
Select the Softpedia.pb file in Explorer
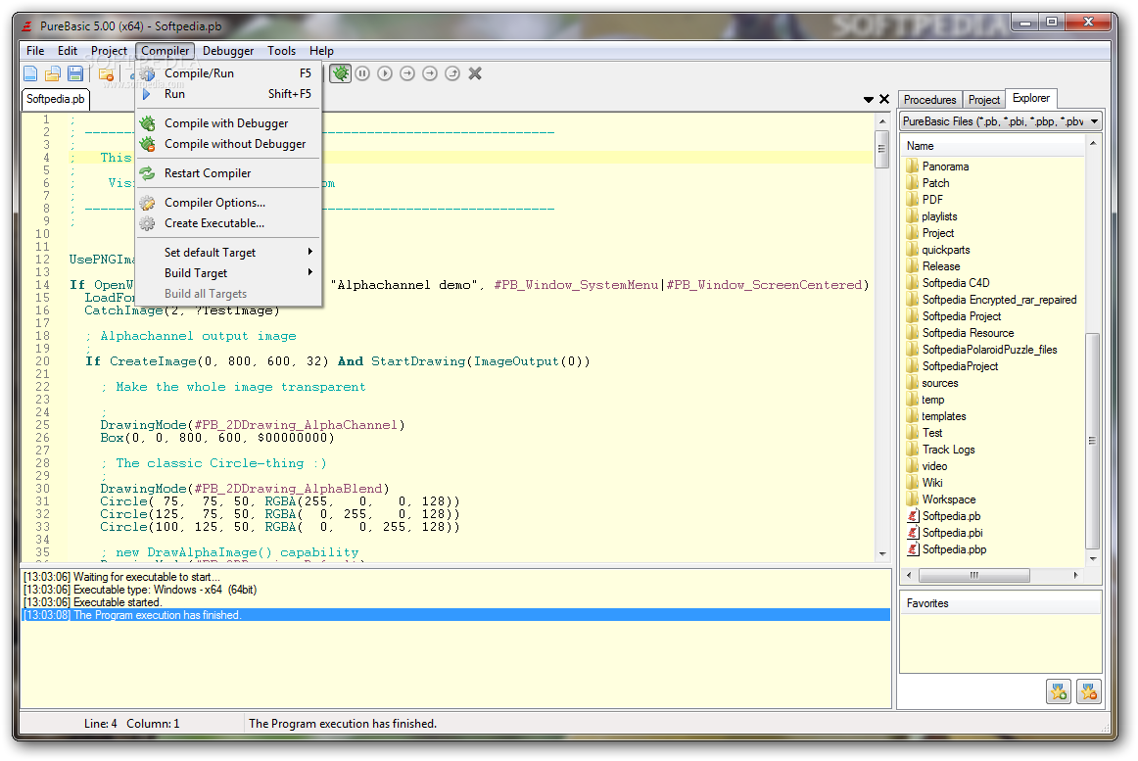point(951,516)
